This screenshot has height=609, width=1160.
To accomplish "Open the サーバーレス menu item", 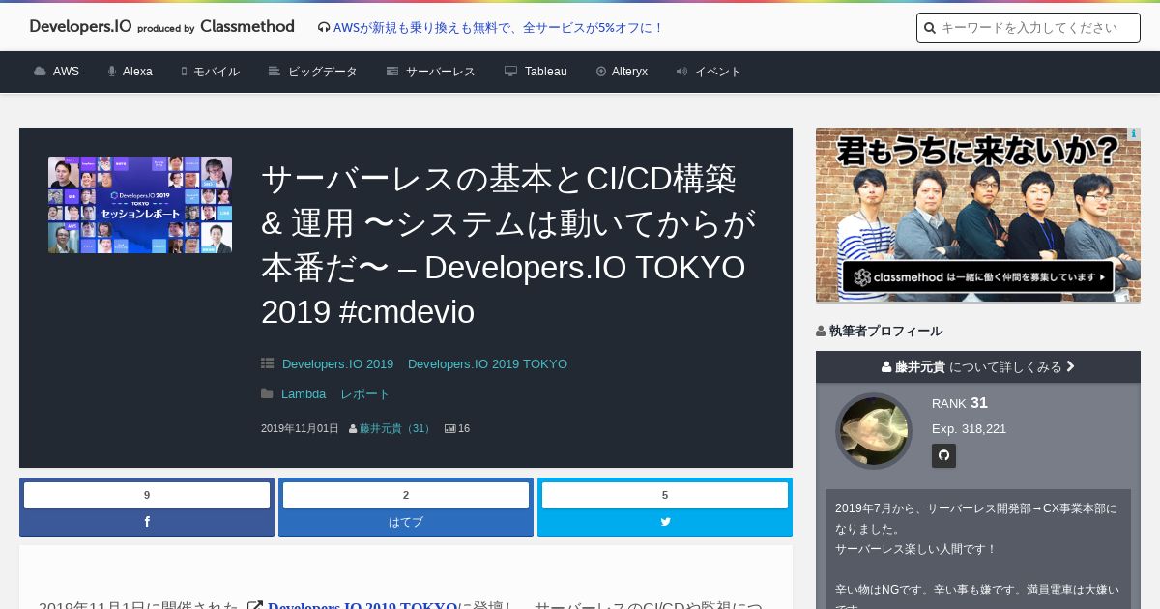I will point(430,72).
